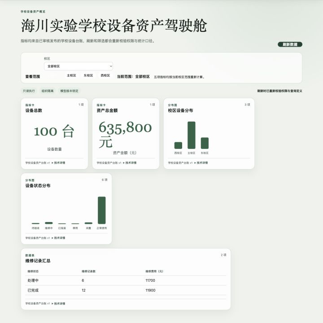Click the 模型版本锁定 tag chip
Screen dimensions: 323x323
[69, 91]
